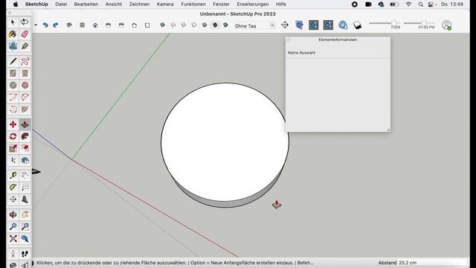Open the Bearbeiten menu
The height and width of the screenshot is (268, 476).
click(86, 4)
